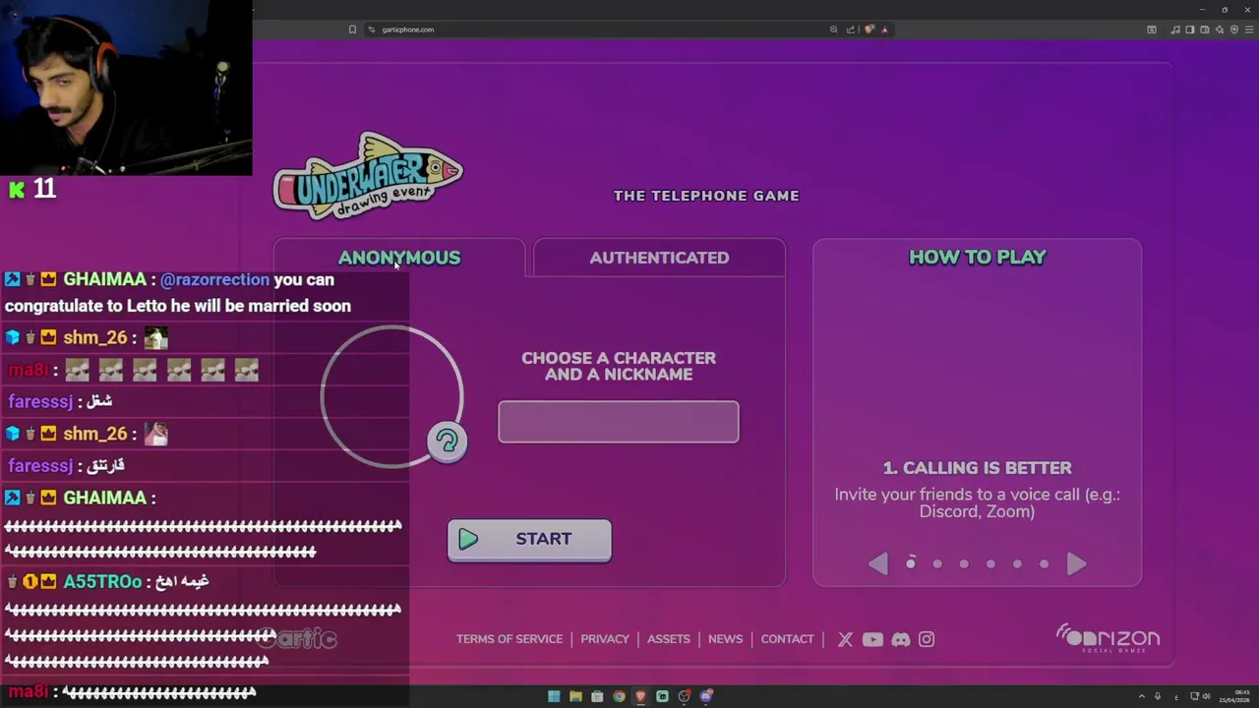Open the browser hamburger menu
Image resolution: width=1259 pixels, height=708 pixels.
click(1249, 29)
